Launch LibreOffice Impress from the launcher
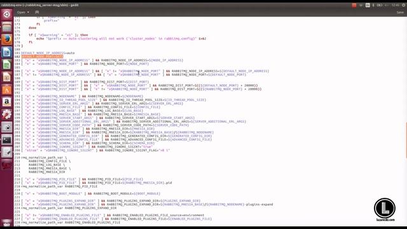The height and width of the screenshot is (229, 407). pos(7,77)
